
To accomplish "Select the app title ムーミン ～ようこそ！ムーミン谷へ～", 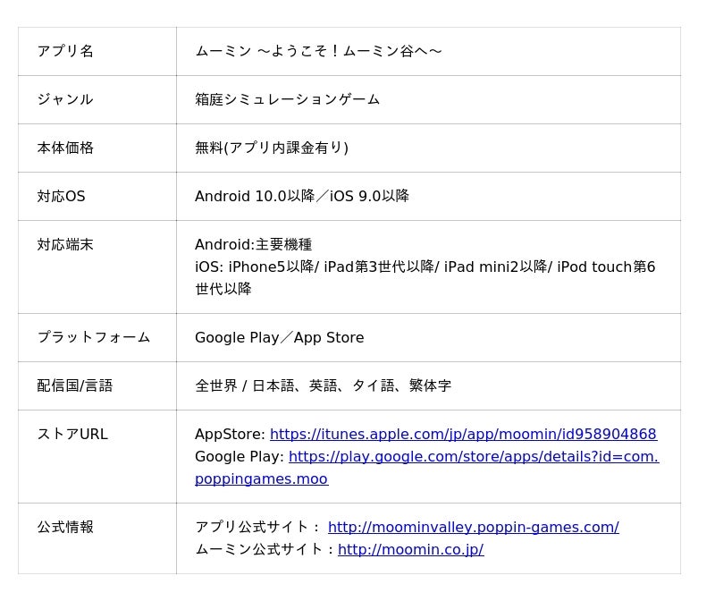I will tap(318, 51).
